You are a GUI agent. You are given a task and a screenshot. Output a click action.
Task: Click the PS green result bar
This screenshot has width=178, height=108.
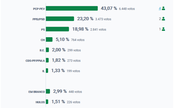[57, 29]
